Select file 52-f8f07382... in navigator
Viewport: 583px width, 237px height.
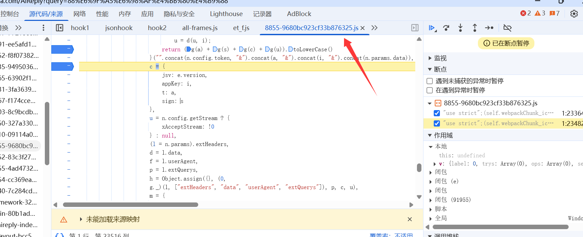tap(19, 55)
